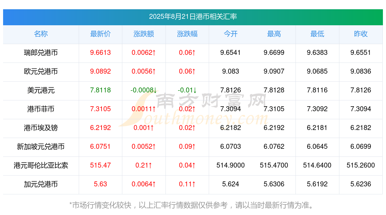Select the 名称 column header
The height and width of the screenshot is (215, 386).
pyautogui.click(x=41, y=34)
